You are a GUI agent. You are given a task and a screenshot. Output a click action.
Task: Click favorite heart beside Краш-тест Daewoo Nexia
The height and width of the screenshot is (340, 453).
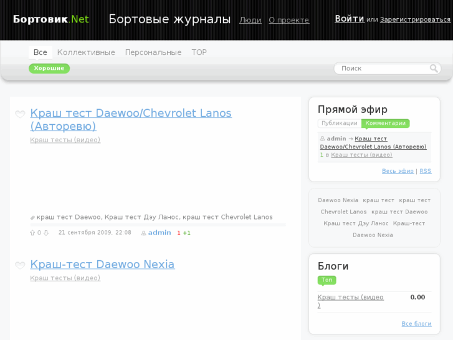[x=20, y=265]
